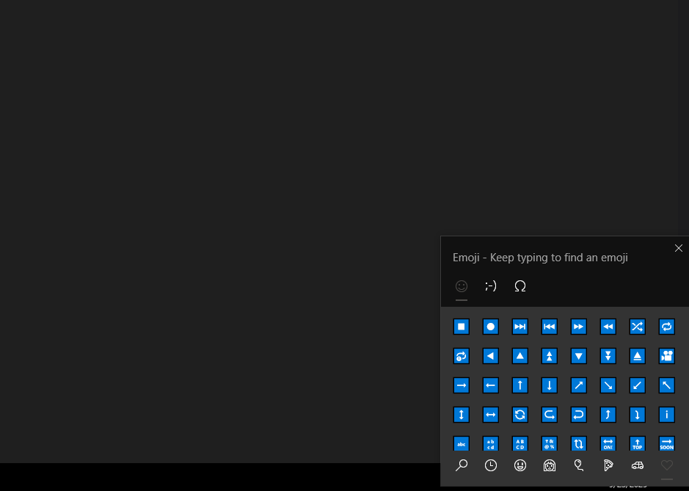Screen dimensions: 689x491
Task: Pick the right hook arrow emoji
Action: pos(550,415)
